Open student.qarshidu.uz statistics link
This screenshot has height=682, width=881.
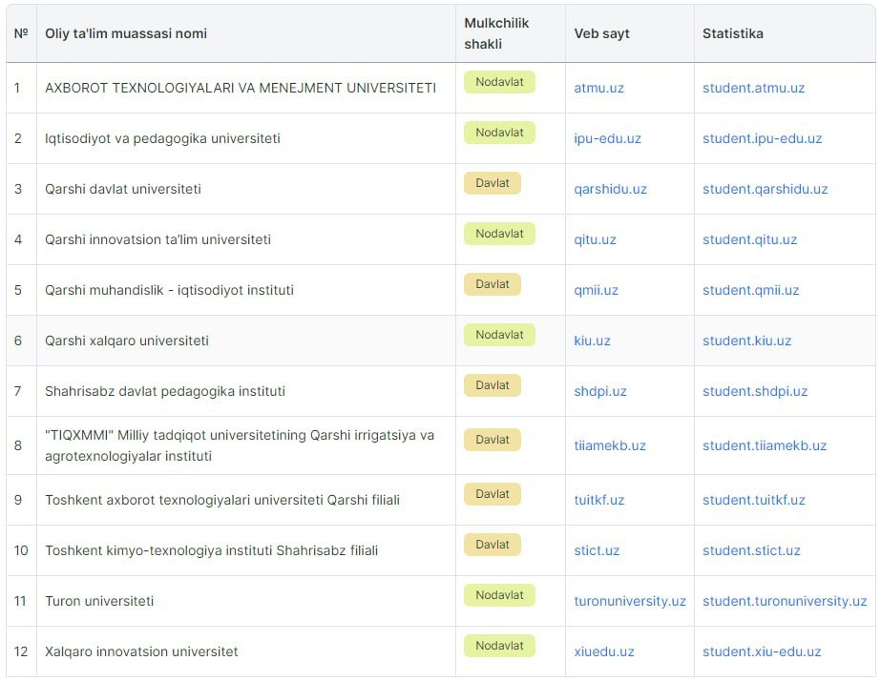(x=765, y=189)
